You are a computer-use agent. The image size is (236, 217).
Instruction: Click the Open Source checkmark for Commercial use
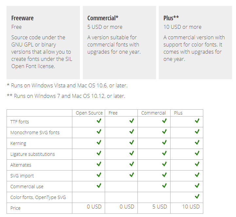[x=99, y=186]
